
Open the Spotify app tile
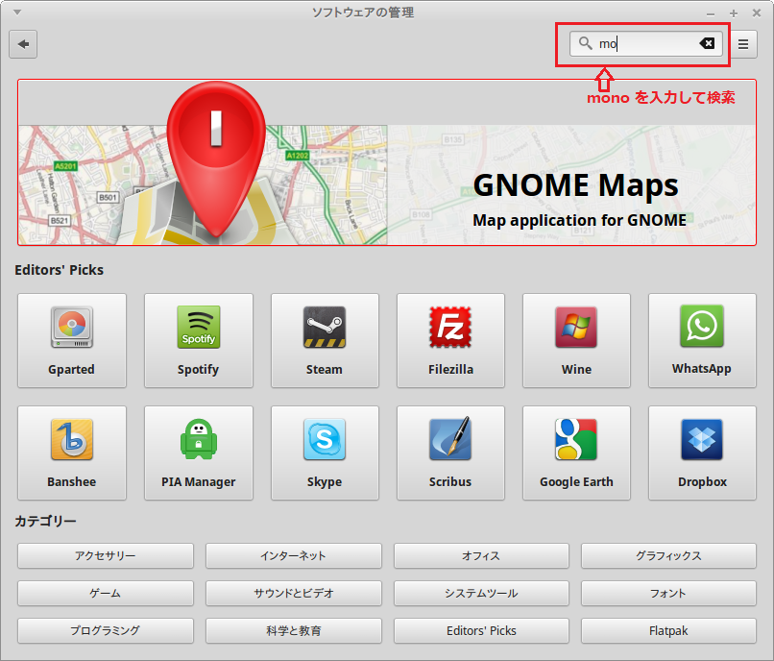[199, 340]
